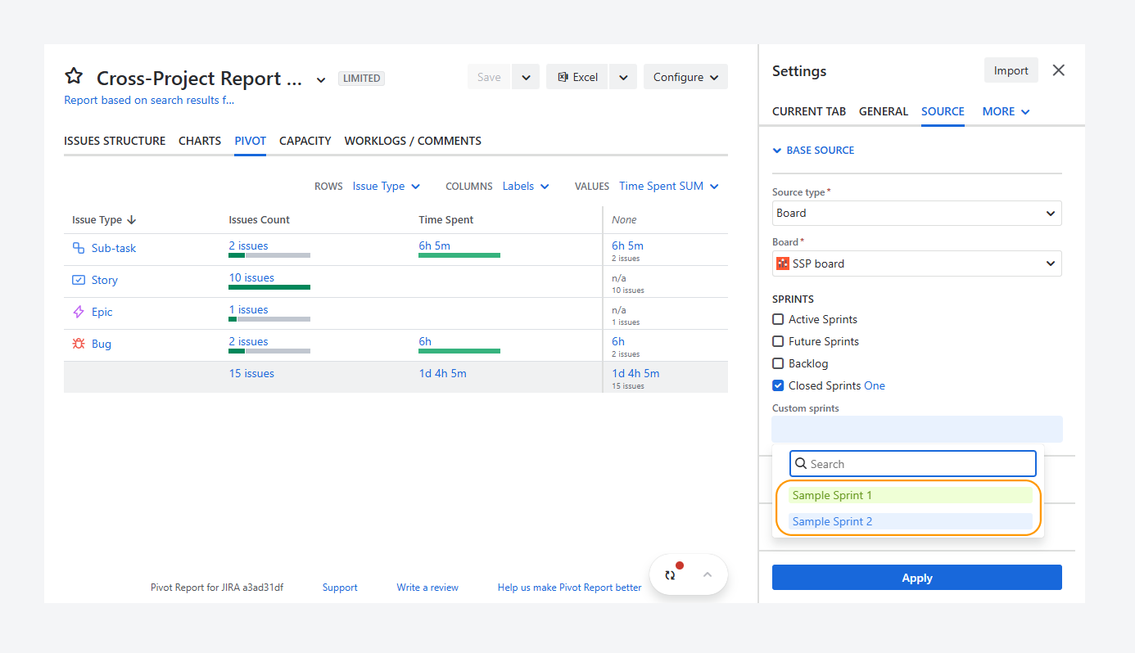Focus the sprint Search box

point(913,463)
